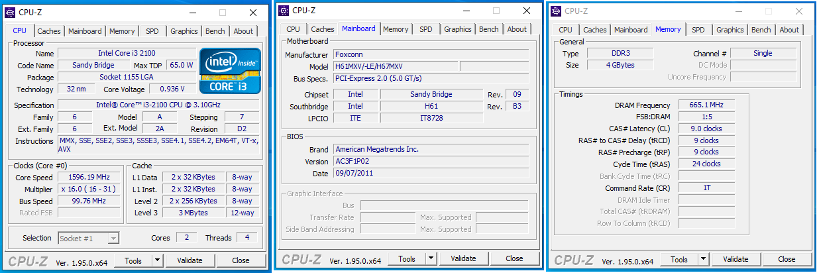Click the Sandy Bridge code name field

(x=93, y=65)
